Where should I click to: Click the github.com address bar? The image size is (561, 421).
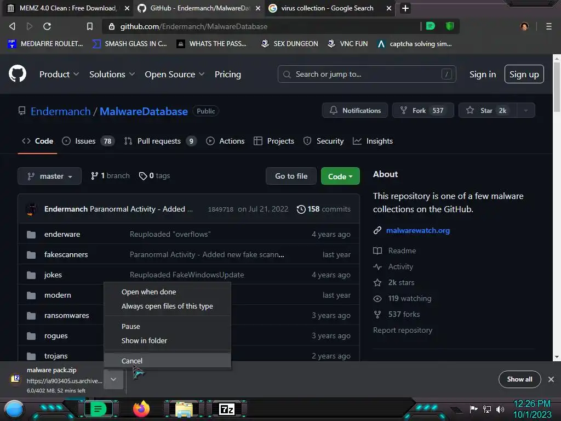coord(261,26)
